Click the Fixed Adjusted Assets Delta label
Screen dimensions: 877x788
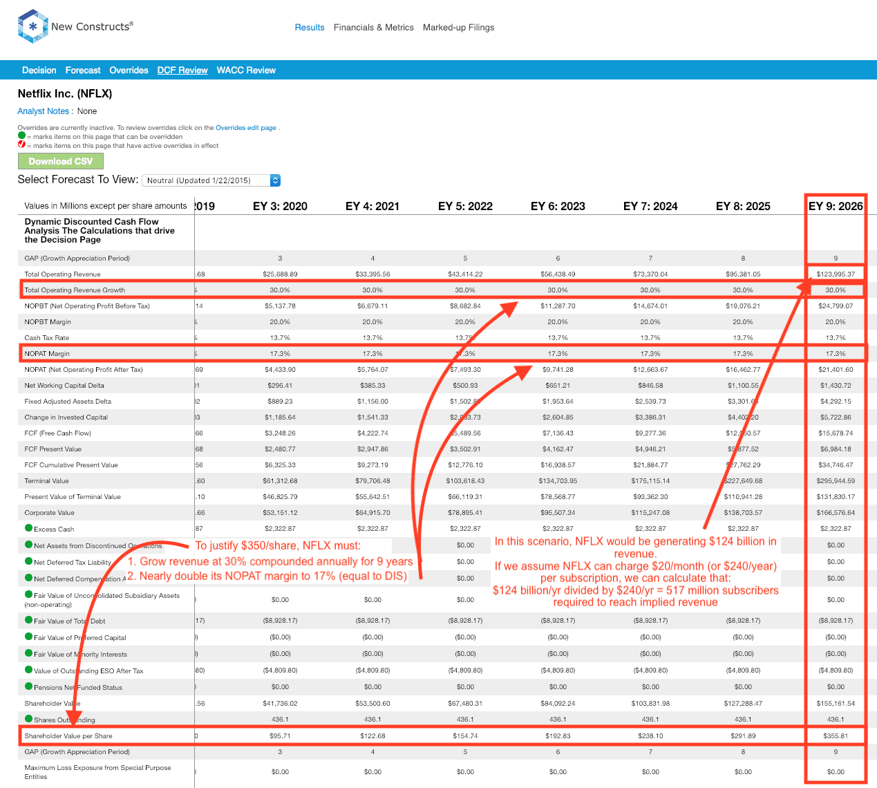coord(68,402)
